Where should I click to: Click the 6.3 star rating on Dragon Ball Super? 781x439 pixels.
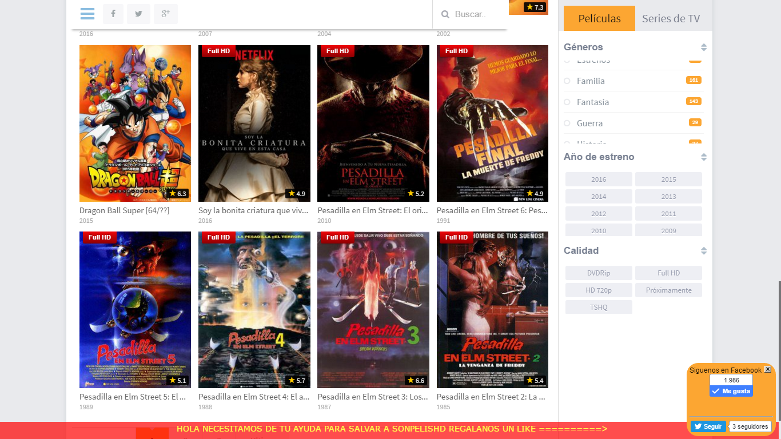click(178, 194)
